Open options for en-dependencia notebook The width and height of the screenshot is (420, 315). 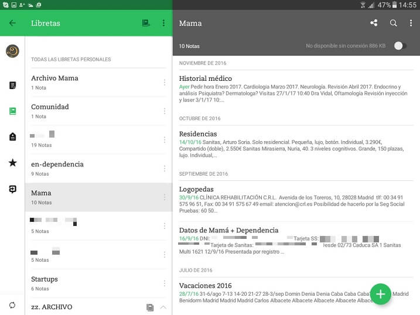click(164, 169)
